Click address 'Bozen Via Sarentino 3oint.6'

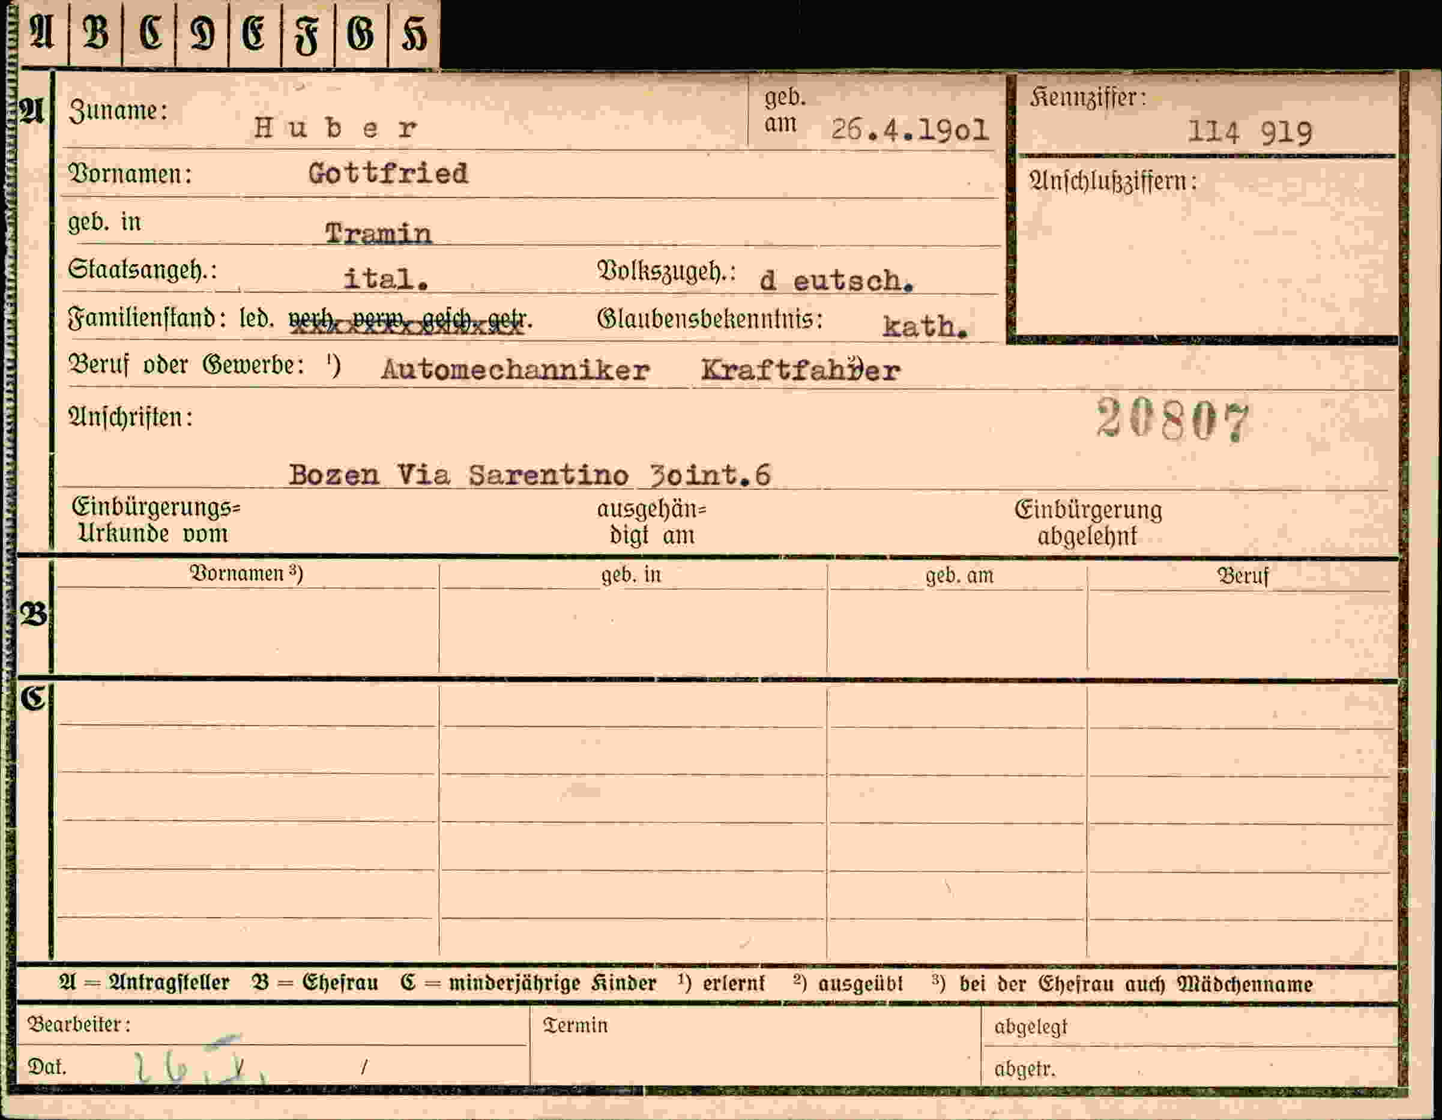coord(529,475)
